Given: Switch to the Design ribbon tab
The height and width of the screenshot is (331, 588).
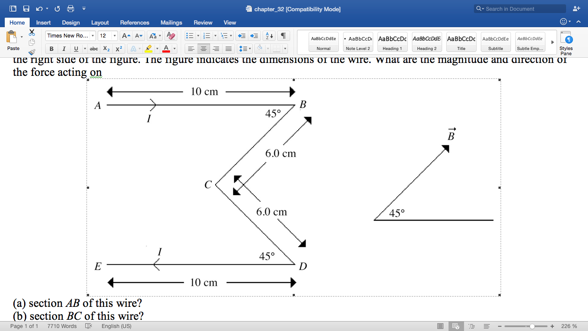Looking at the screenshot, I should click(71, 22).
